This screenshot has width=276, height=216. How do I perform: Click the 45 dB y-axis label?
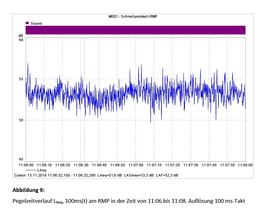[x=21, y=160]
